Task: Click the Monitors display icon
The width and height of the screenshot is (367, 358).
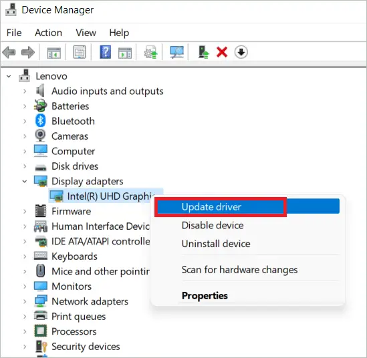Action: [41, 287]
